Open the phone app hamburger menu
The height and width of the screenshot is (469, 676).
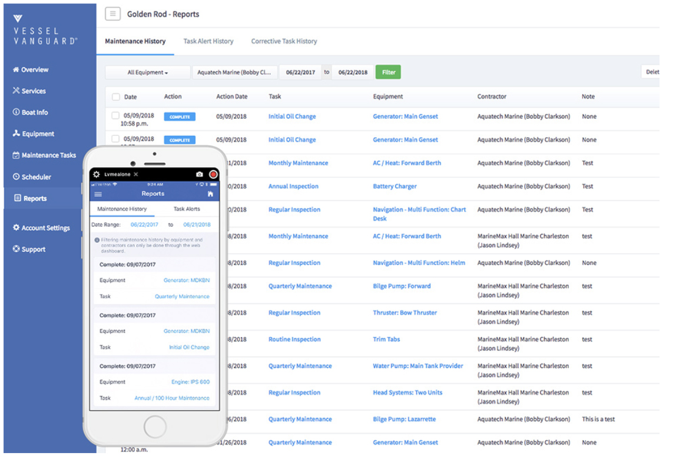tap(98, 194)
